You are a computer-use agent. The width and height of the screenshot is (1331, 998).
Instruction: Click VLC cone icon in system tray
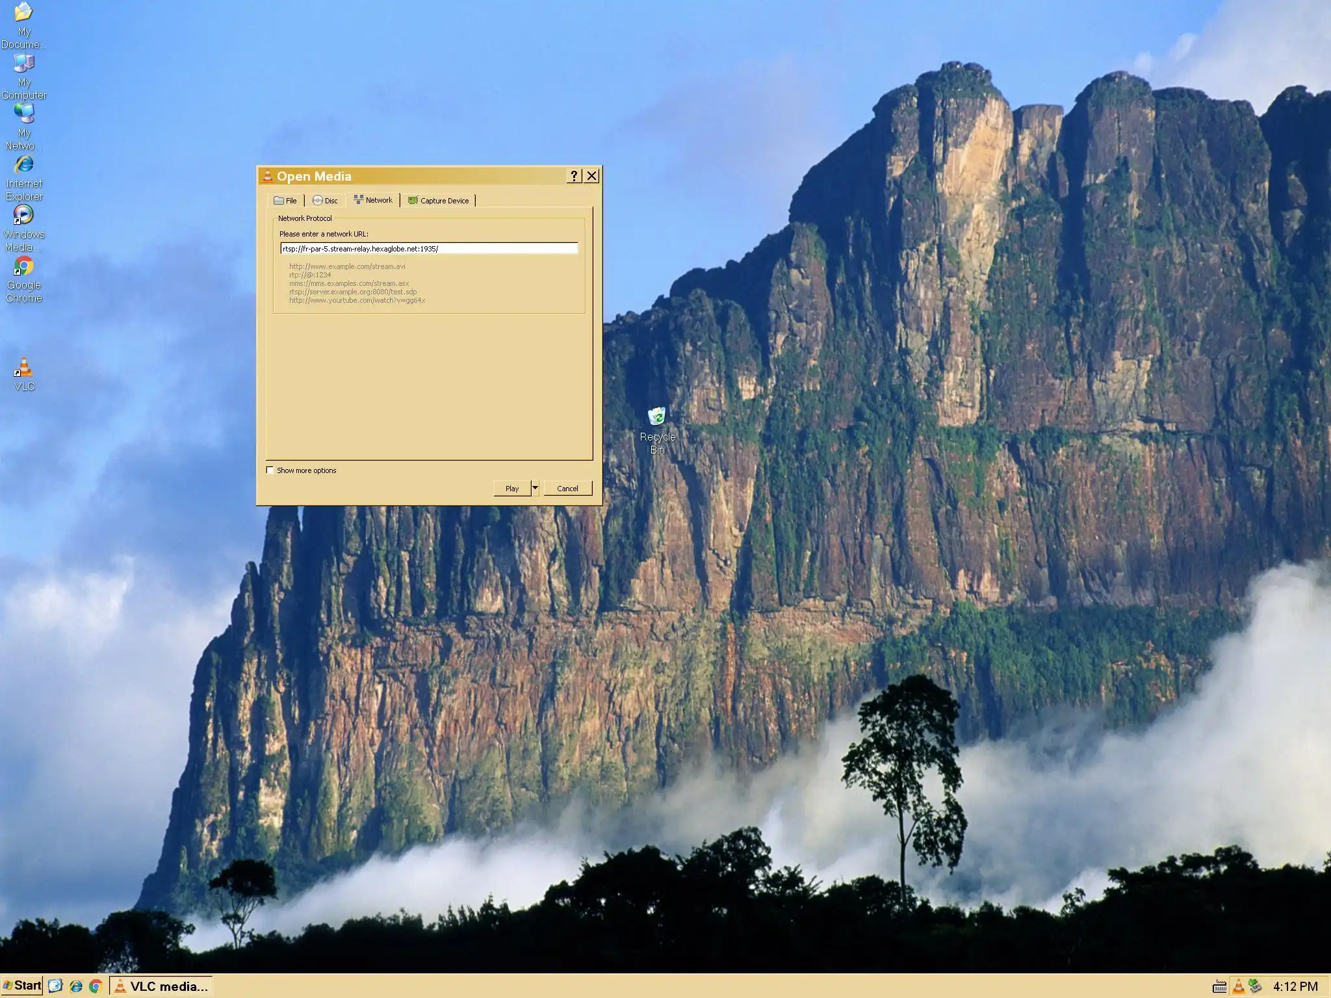tap(1238, 986)
